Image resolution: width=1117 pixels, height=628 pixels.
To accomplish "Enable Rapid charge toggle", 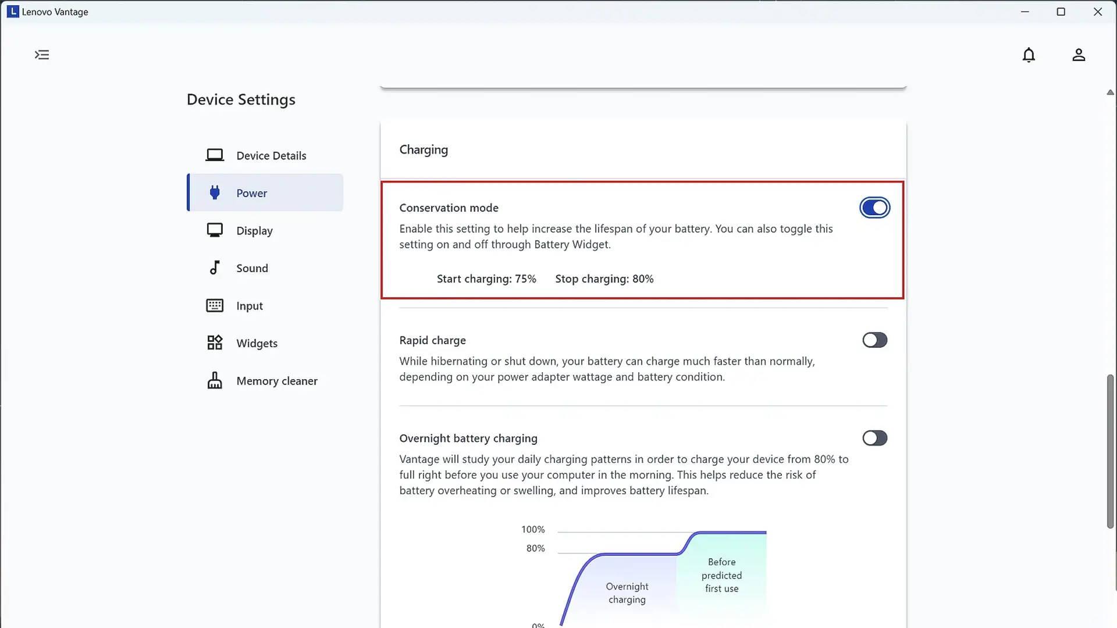I will [874, 340].
